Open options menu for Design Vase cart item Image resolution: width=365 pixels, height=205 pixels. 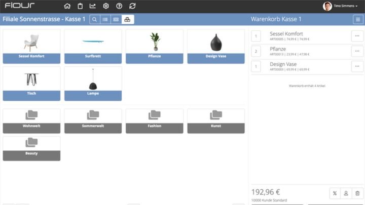(x=356, y=66)
